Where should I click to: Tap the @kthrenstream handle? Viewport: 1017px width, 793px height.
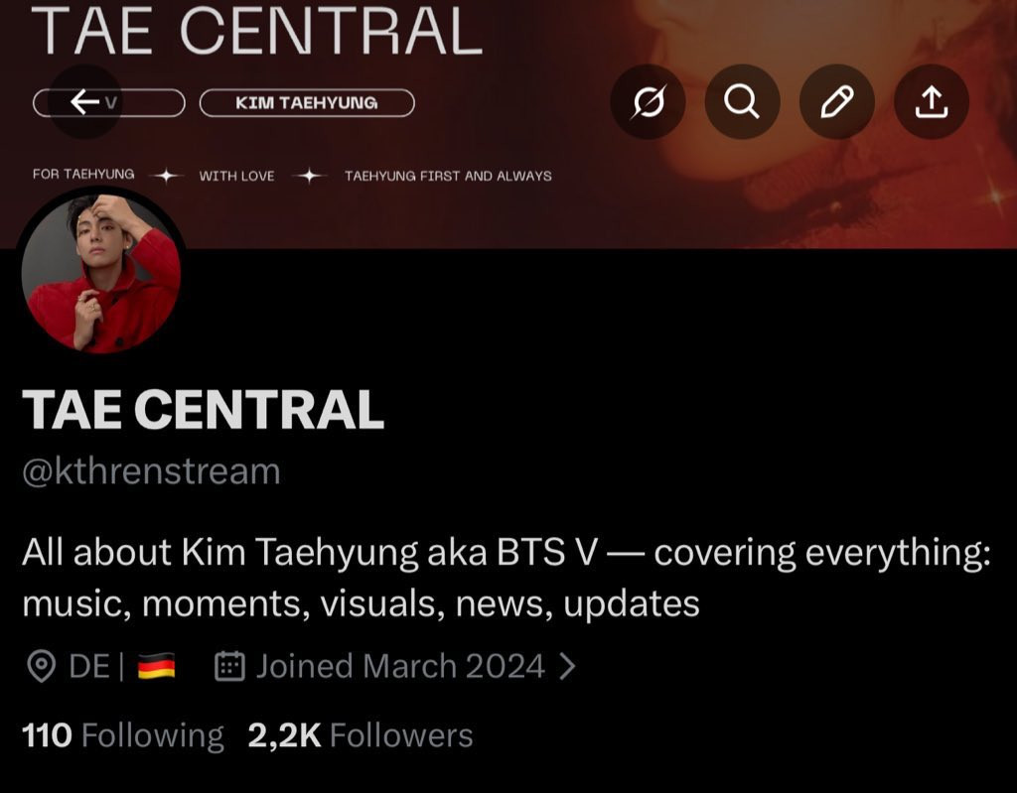(151, 470)
